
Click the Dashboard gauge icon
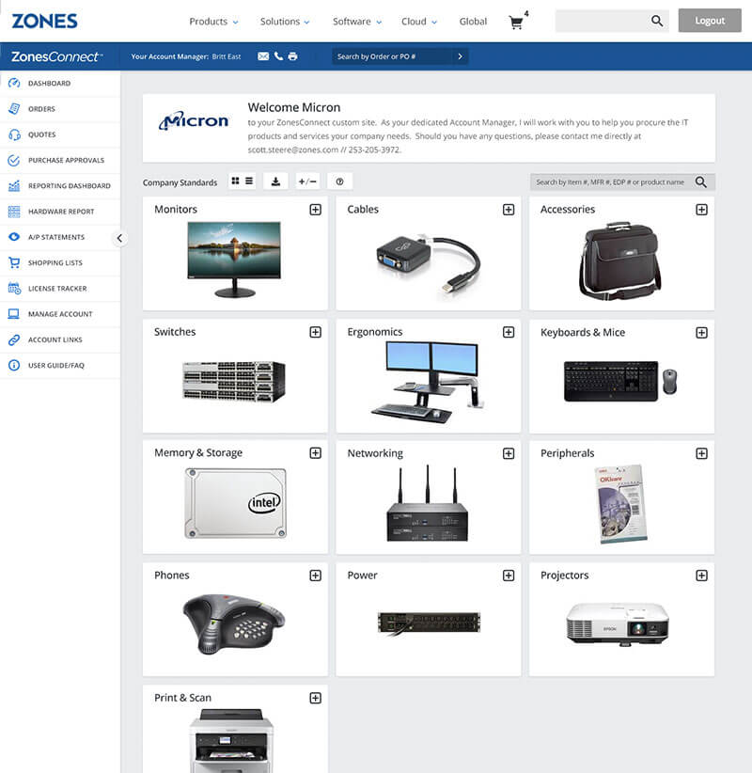point(14,83)
